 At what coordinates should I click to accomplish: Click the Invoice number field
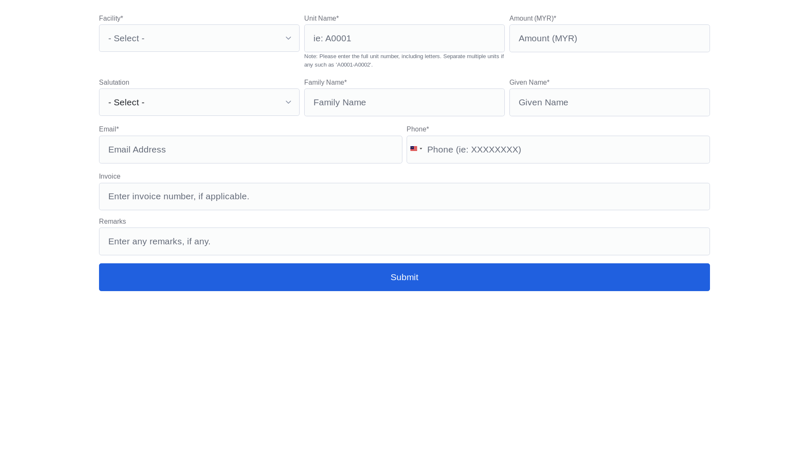coord(404,196)
